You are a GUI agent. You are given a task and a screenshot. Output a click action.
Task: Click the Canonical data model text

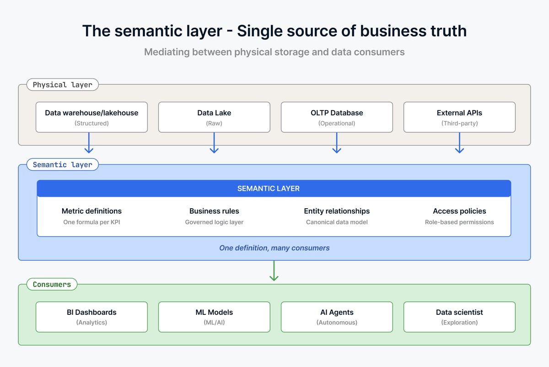coord(337,222)
